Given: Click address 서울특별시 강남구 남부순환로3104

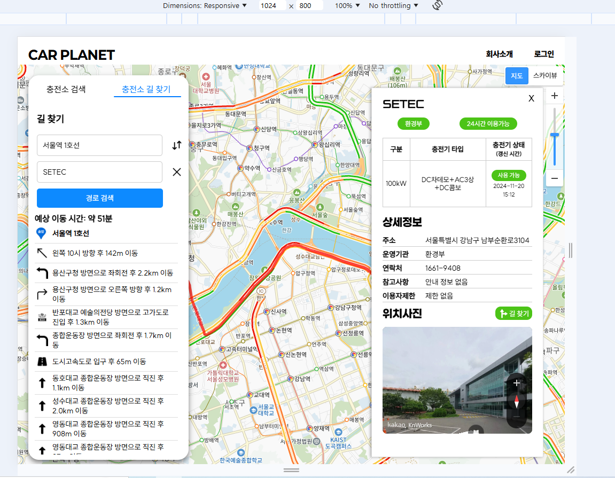Looking at the screenshot, I should tap(477, 240).
